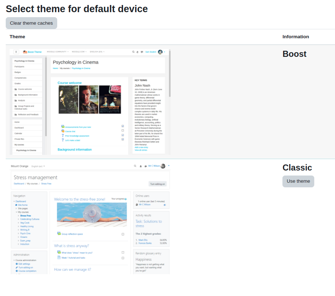This screenshot has height=296, width=335.
Task: Select Use theme for Classic
Action: (x=298, y=181)
